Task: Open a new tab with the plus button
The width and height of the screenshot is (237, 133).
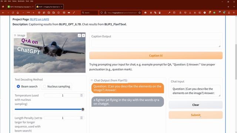Action: pos(228,7)
